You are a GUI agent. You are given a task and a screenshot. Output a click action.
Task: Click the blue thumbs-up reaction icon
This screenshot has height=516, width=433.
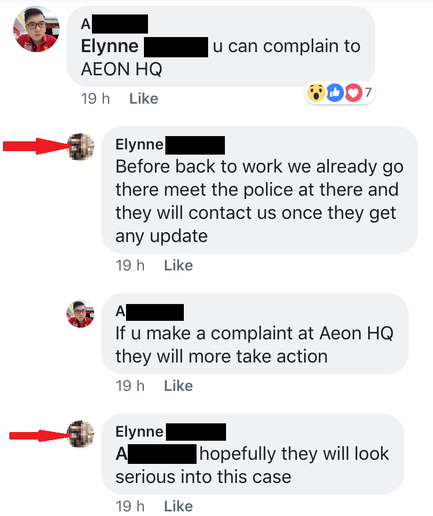335,93
